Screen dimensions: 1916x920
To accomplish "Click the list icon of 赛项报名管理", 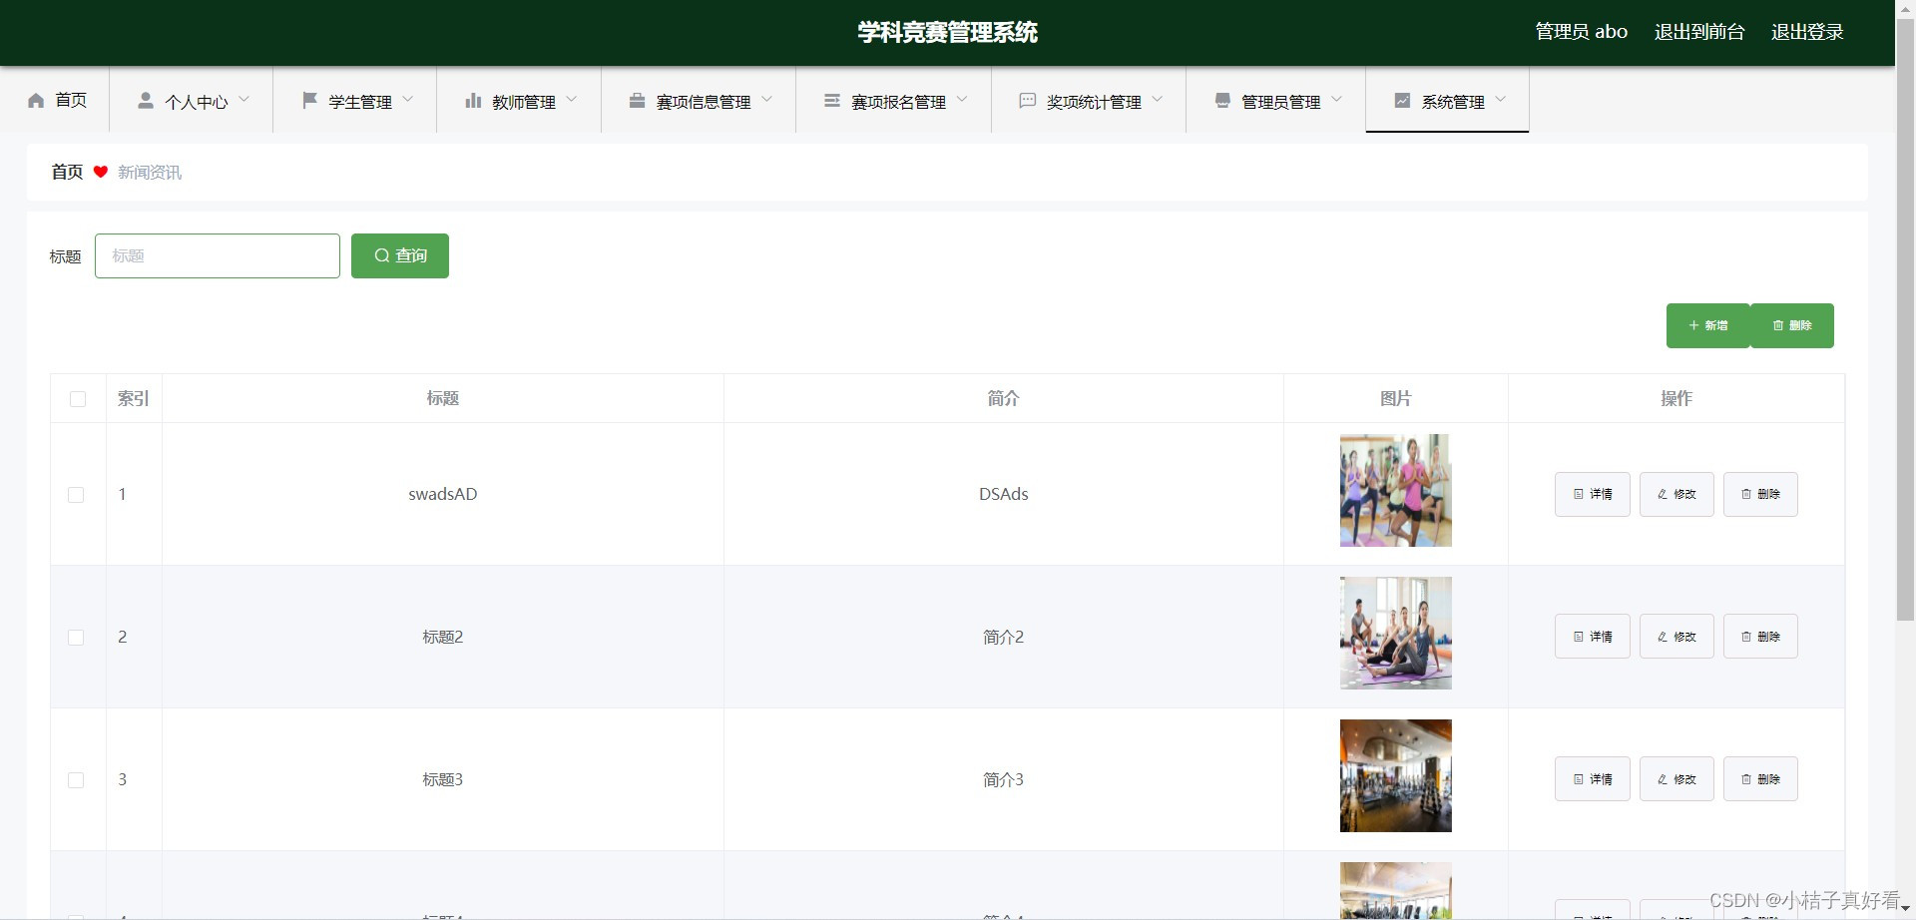I will coord(832,101).
